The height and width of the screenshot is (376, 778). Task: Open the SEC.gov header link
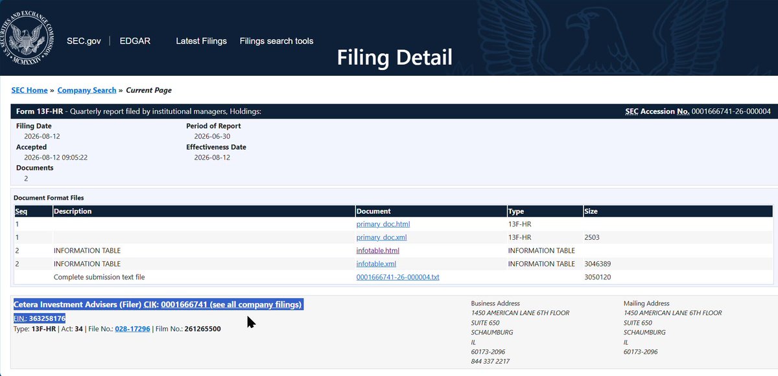(x=84, y=41)
